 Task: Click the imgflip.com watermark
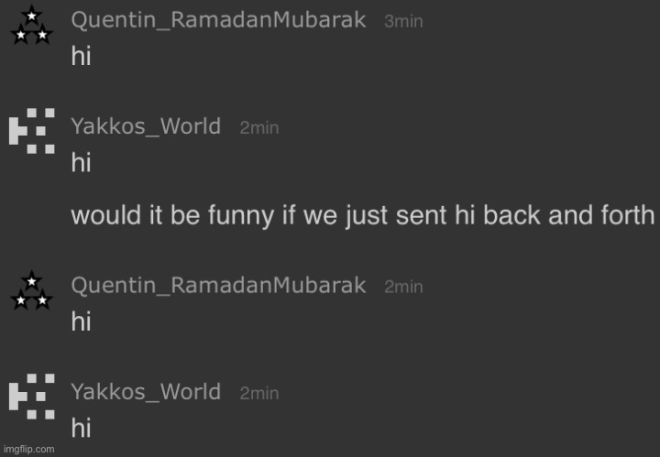[29, 449]
